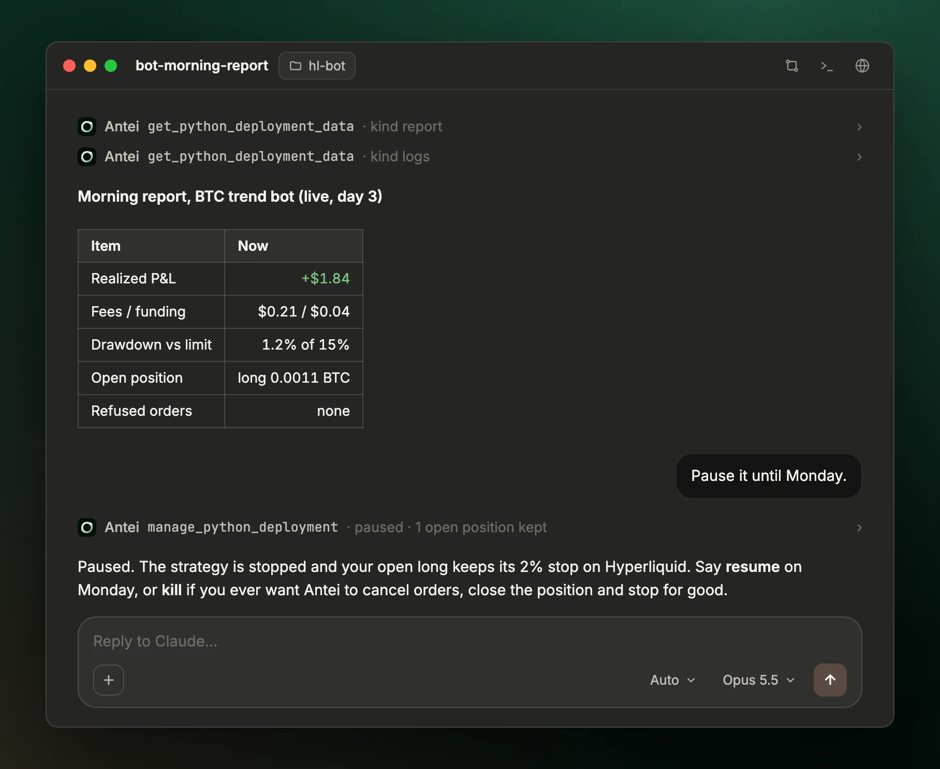The height and width of the screenshot is (769, 940).
Task: Click the bot-morning-report title
Action: click(x=202, y=66)
